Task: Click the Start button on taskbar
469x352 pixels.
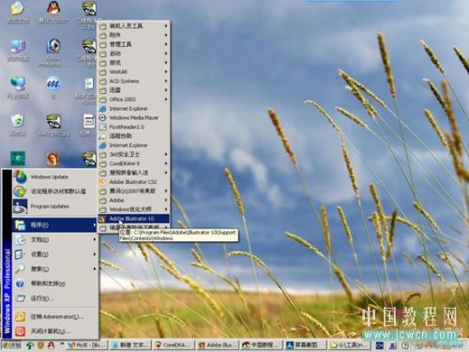Action: [12, 345]
